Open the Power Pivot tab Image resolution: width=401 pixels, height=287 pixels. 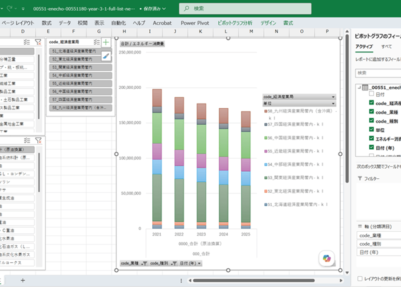[x=195, y=23]
